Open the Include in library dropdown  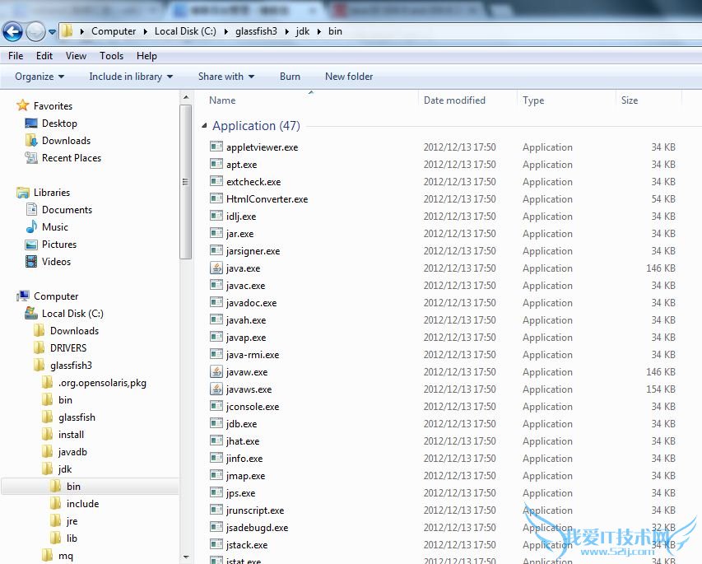click(x=131, y=77)
